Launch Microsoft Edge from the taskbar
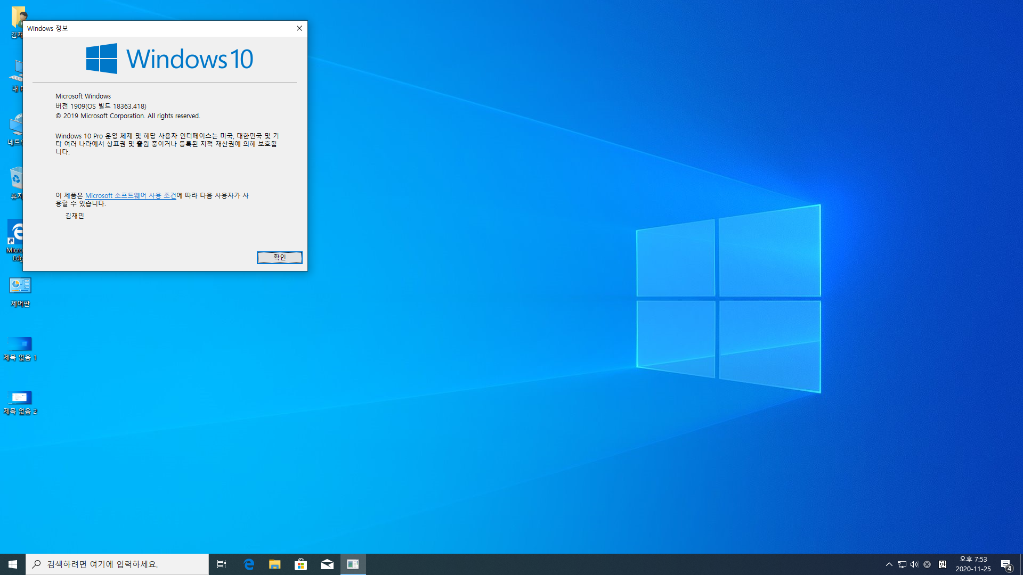The height and width of the screenshot is (575, 1023). pyautogui.click(x=248, y=564)
